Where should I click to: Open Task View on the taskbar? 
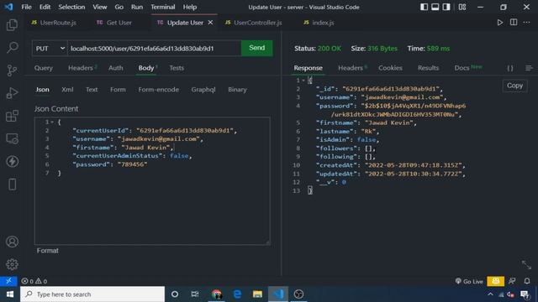[x=195, y=294]
